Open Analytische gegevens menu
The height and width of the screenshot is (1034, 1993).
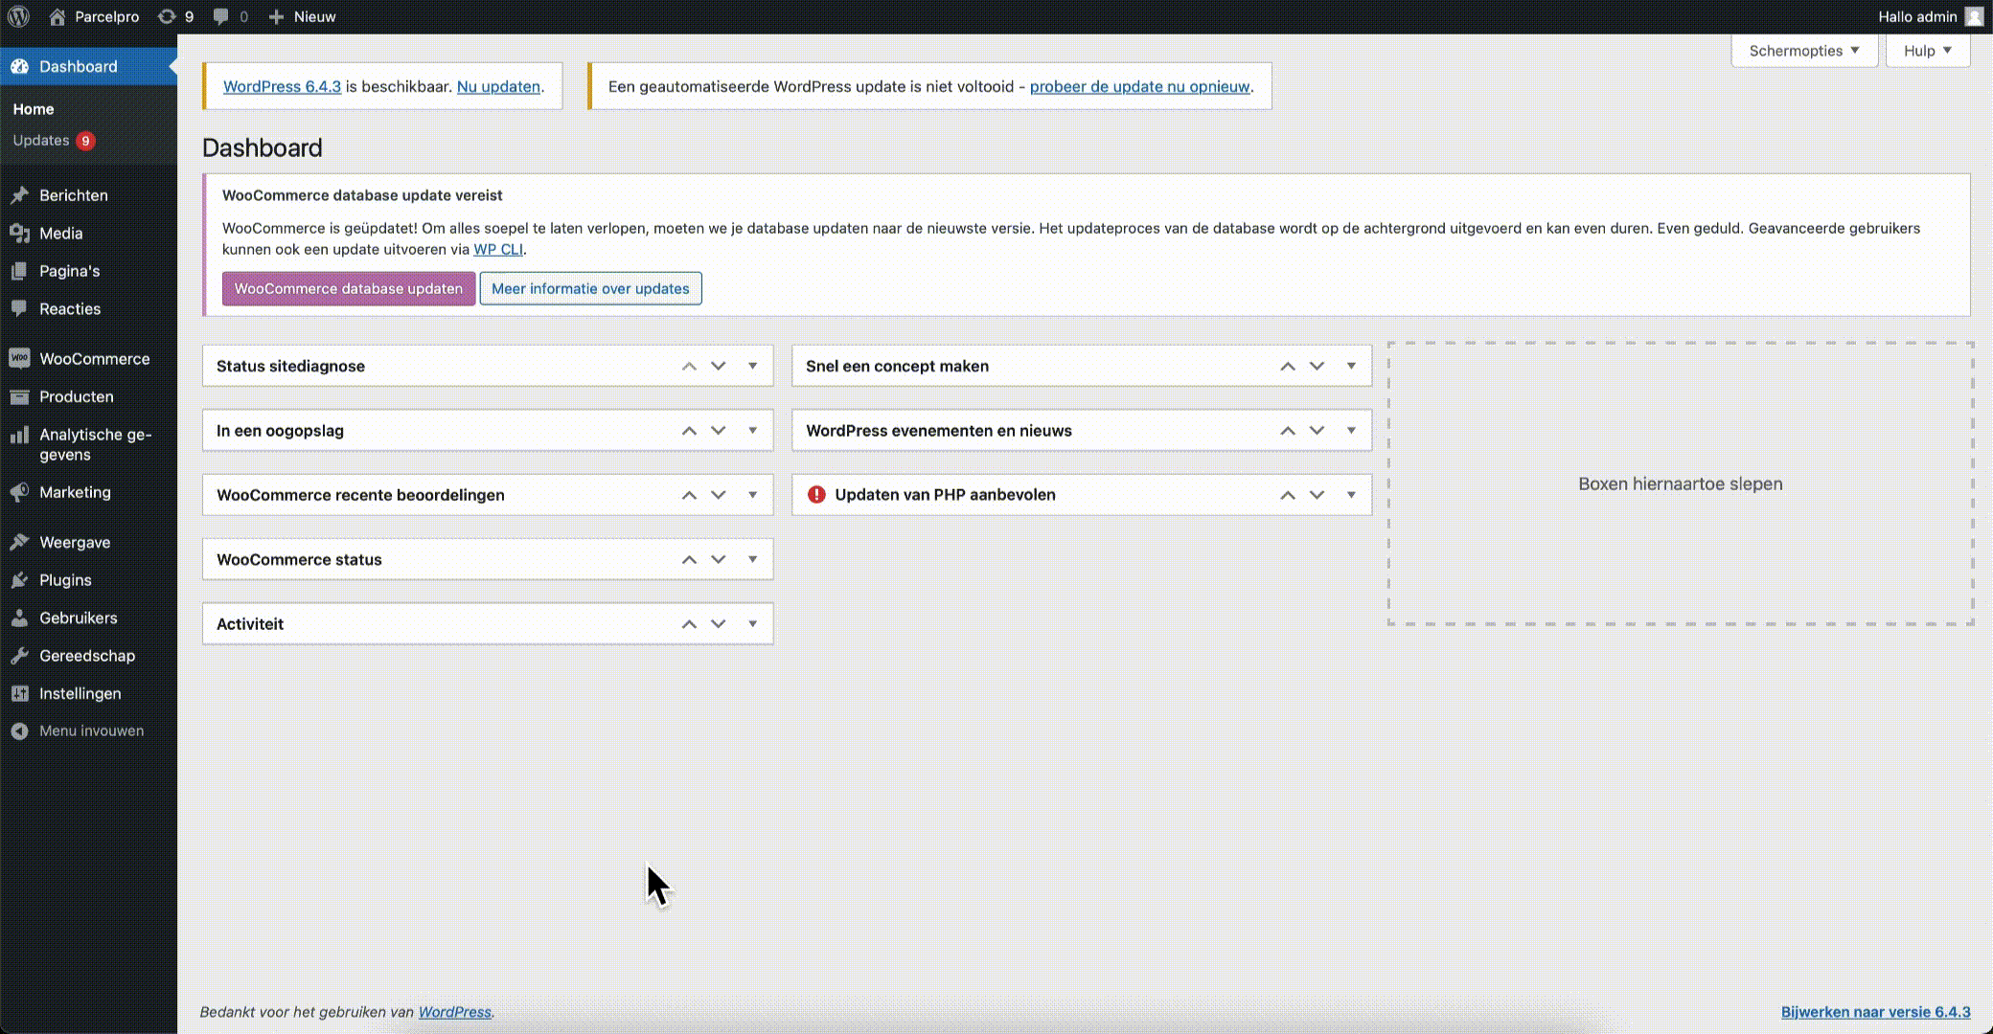(x=88, y=444)
